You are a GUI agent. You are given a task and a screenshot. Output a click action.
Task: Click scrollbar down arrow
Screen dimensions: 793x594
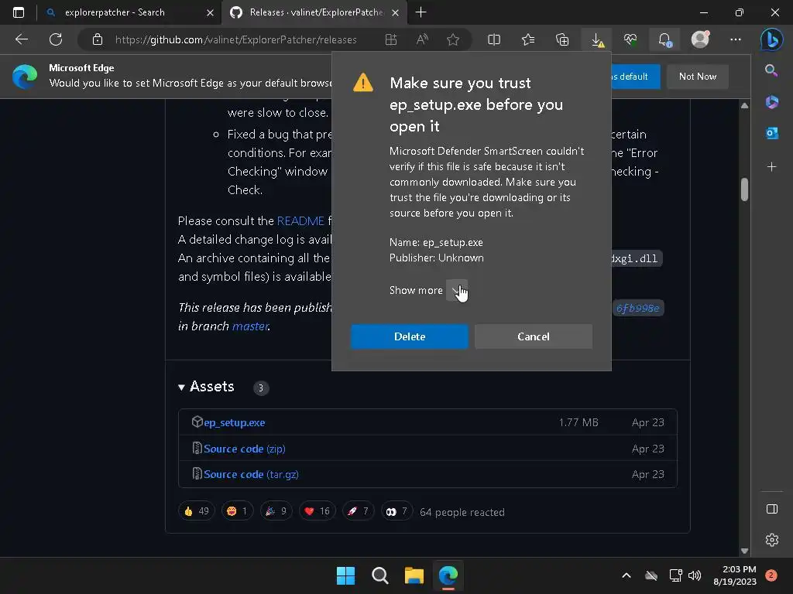point(744,551)
